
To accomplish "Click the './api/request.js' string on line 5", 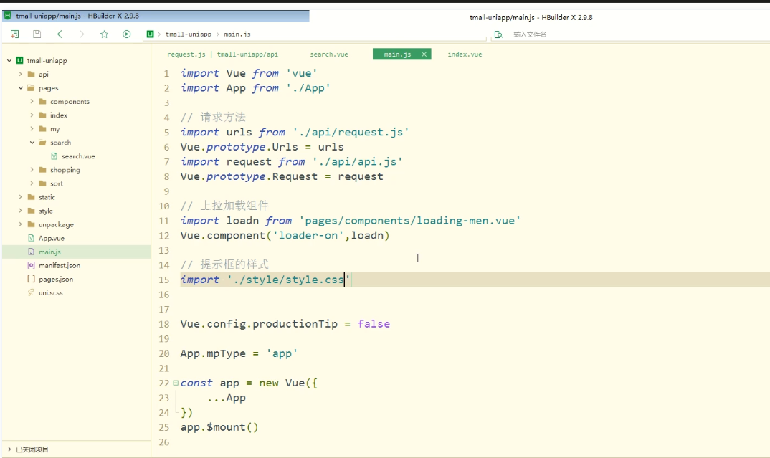I will tap(351, 132).
